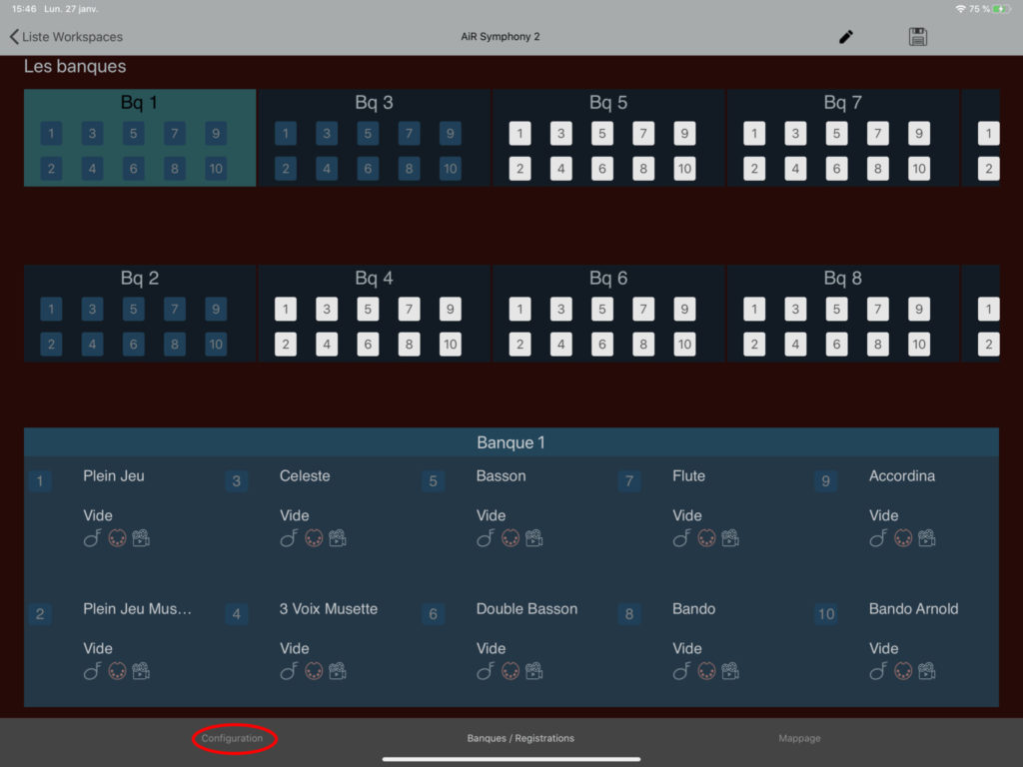Open the Configuration tab
The width and height of the screenshot is (1023, 767).
pos(233,739)
